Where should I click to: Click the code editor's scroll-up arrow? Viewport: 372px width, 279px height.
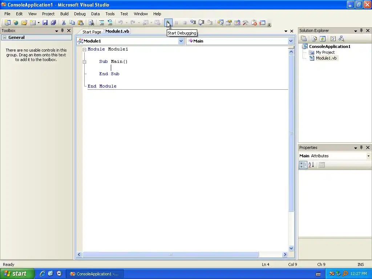tap(291, 52)
